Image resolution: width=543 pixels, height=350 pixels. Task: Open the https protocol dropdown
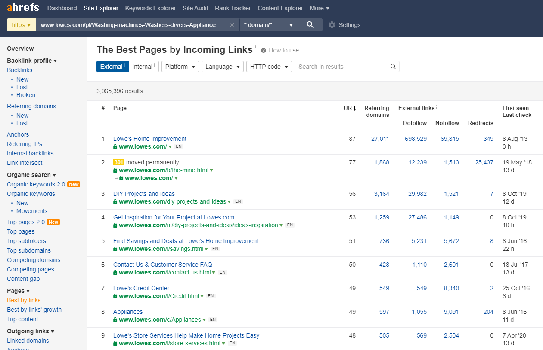[x=22, y=25]
